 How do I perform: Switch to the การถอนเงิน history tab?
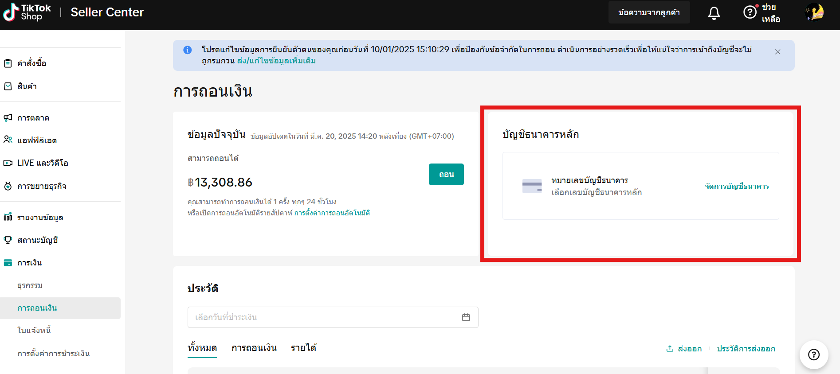click(254, 348)
